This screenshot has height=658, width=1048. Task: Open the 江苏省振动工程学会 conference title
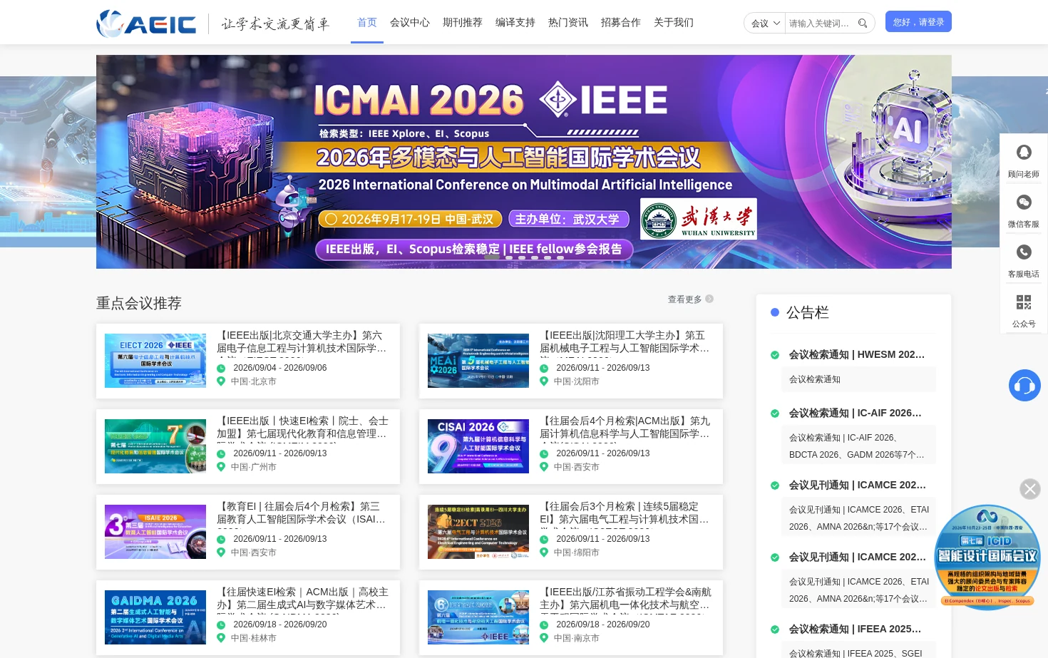tap(625, 599)
